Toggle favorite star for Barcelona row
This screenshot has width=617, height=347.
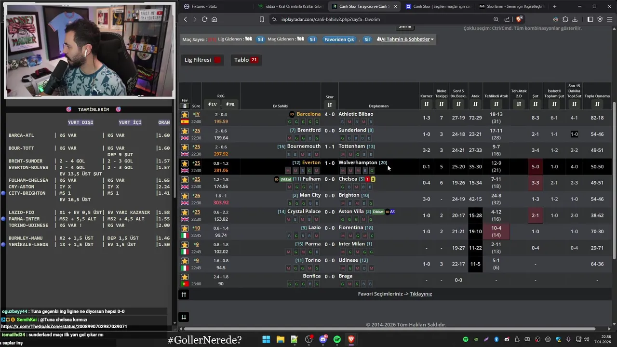click(x=185, y=115)
